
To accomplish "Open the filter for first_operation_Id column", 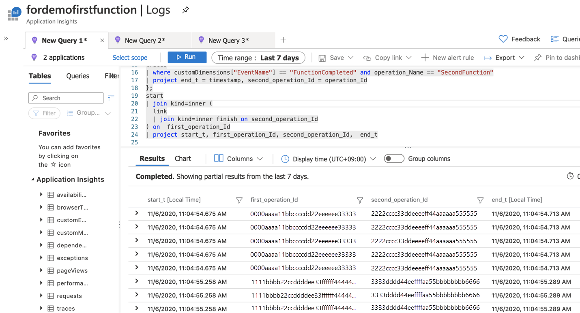I will [360, 200].
